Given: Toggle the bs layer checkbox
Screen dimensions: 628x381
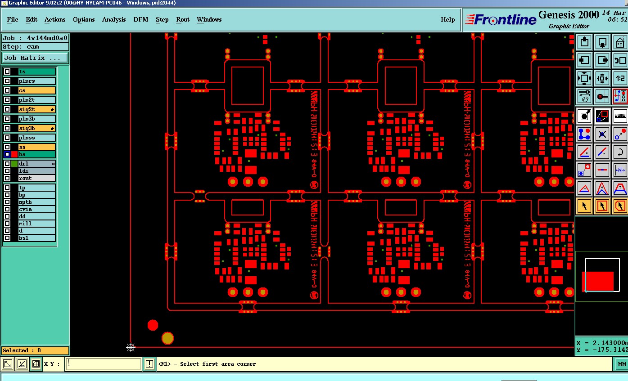Looking at the screenshot, I should tap(7, 154).
